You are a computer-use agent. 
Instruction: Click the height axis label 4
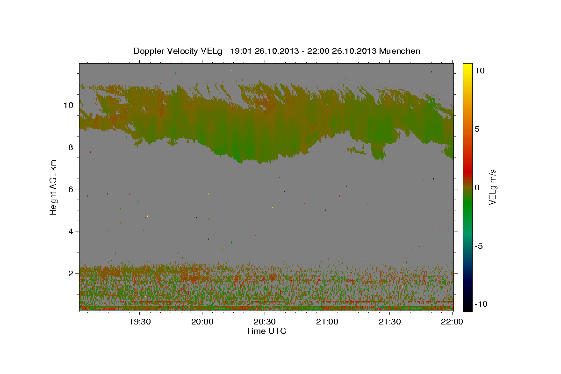72,231
